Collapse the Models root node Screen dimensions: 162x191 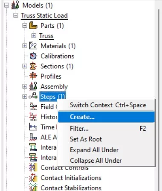coord(6,6)
